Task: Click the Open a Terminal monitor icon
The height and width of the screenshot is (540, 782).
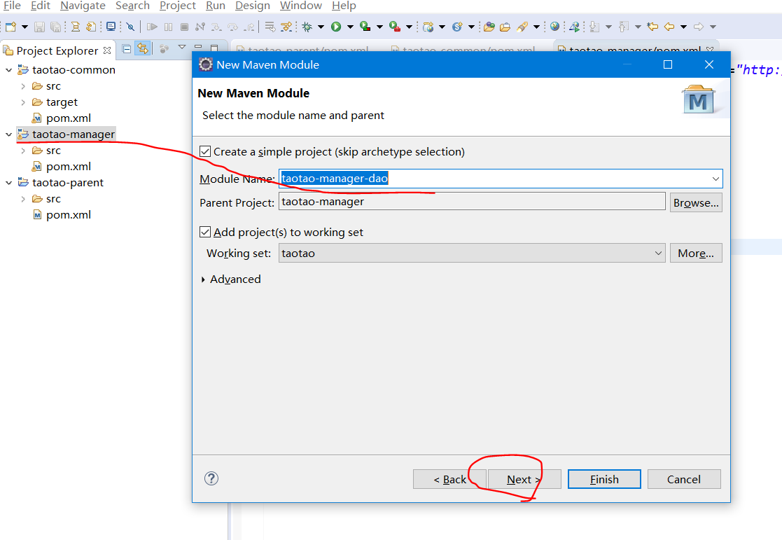Action: 111,27
